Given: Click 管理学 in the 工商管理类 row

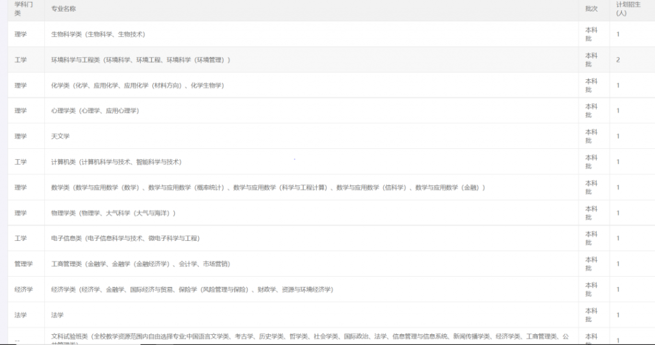Looking at the screenshot, I should (x=24, y=264).
